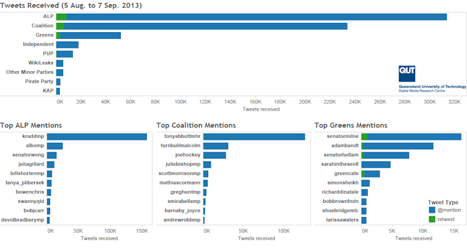Click the albomp bar
The height and width of the screenshot is (248, 467).
click(55, 146)
